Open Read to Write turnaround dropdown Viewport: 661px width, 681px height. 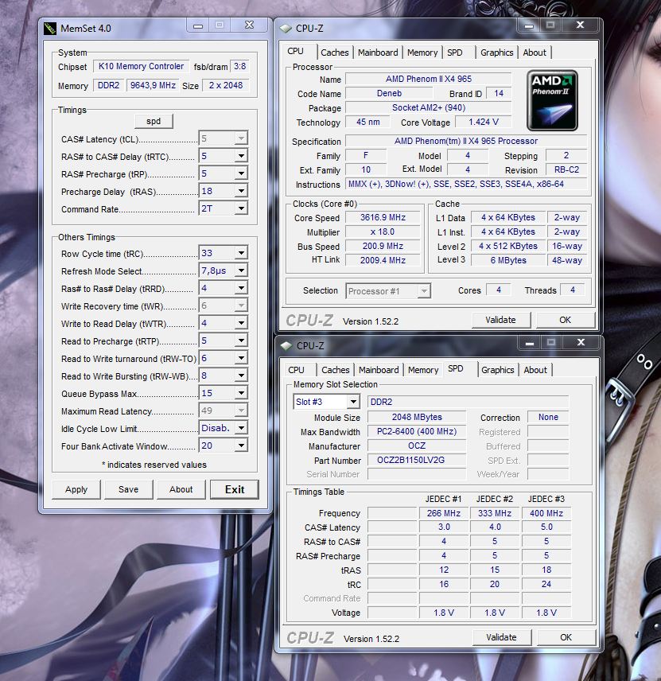point(241,358)
